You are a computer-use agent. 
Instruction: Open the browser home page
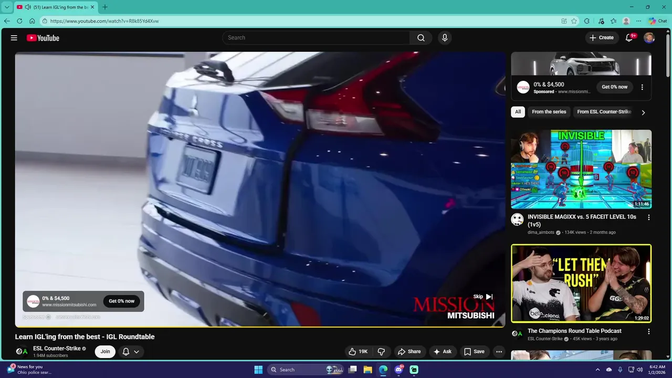click(x=32, y=21)
